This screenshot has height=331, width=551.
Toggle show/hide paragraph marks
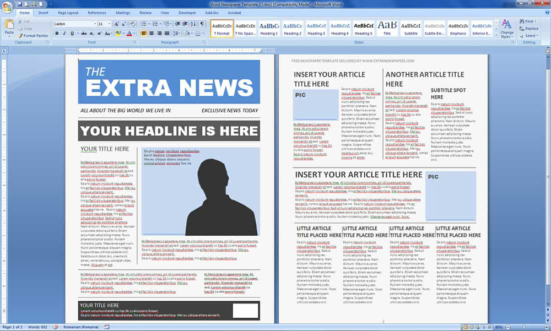pos(202,24)
